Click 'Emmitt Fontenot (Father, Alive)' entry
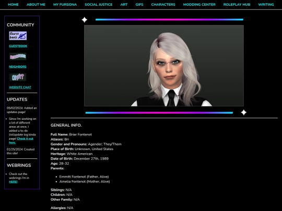Image resolution: width=282 pixels, height=211 pixels. pyautogui.click(x=84, y=177)
